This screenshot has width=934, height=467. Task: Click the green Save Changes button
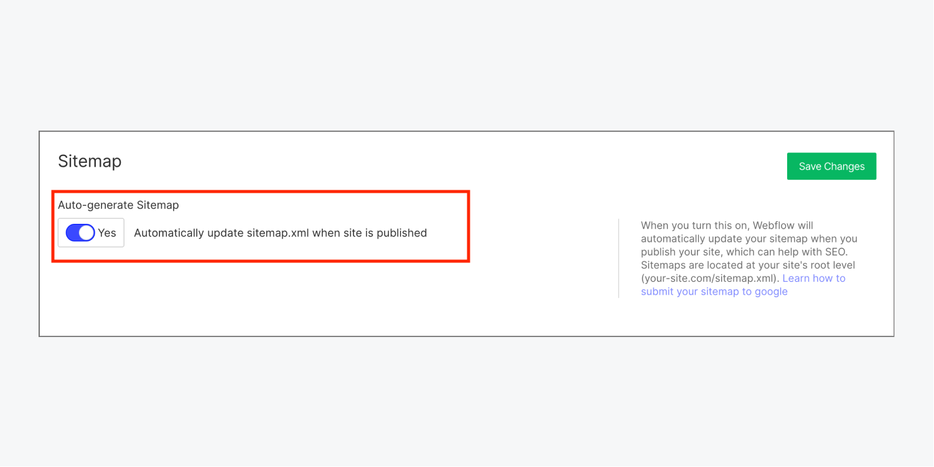pyautogui.click(x=831, y=166)
